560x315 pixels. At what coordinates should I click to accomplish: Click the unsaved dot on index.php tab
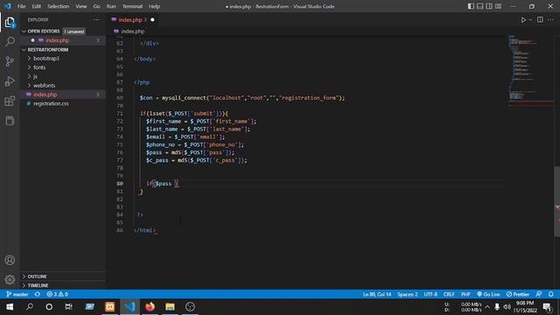pos(152,19)
